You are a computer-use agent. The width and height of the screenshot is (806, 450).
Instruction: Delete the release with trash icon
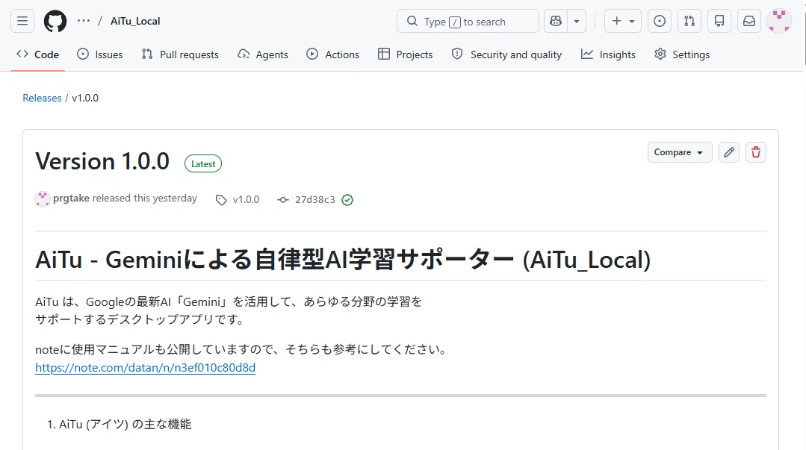pyautogui.click(x=756, y=152)
